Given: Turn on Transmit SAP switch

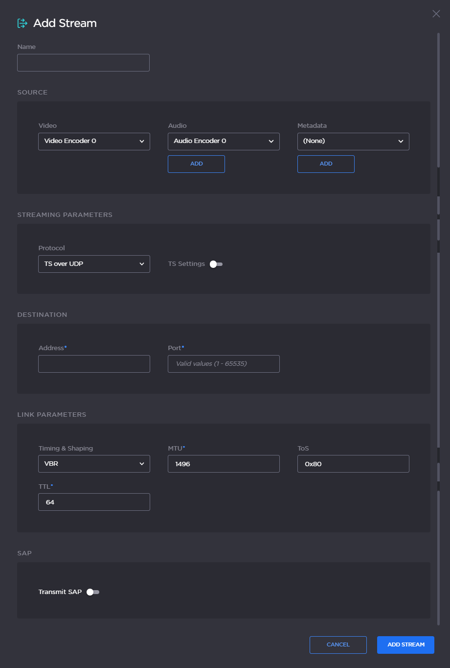Looking at the screenshot, I should pyautogui.click(x=92, y=592).
